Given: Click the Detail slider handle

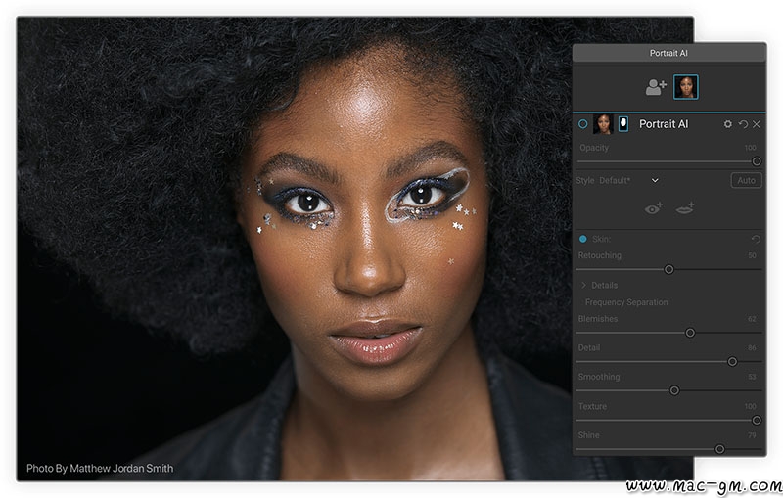Looking at the screenshot, I should click(732, 361).
